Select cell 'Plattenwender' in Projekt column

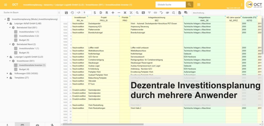(104, 30)
